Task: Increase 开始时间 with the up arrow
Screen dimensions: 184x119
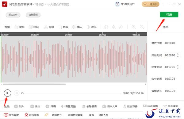Action: pos(178,54)
